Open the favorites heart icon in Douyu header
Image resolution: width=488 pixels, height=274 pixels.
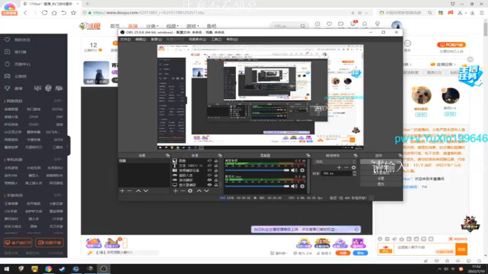coord(329,24)
